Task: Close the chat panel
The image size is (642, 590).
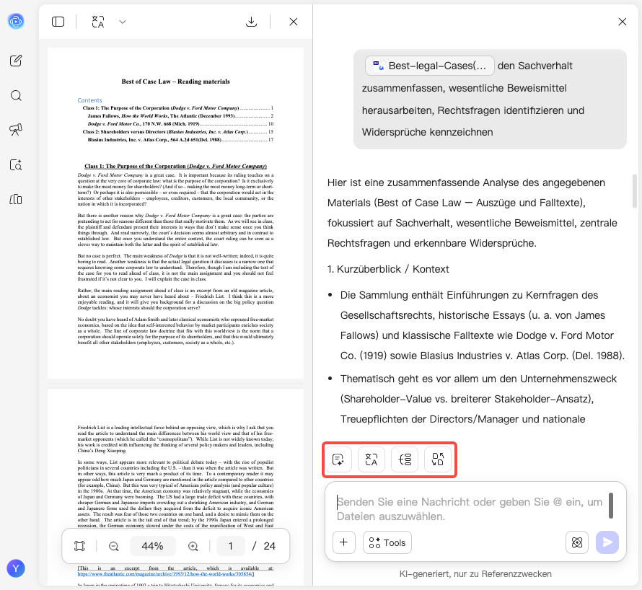Action: pyautogui.click(x=622, y=22)
